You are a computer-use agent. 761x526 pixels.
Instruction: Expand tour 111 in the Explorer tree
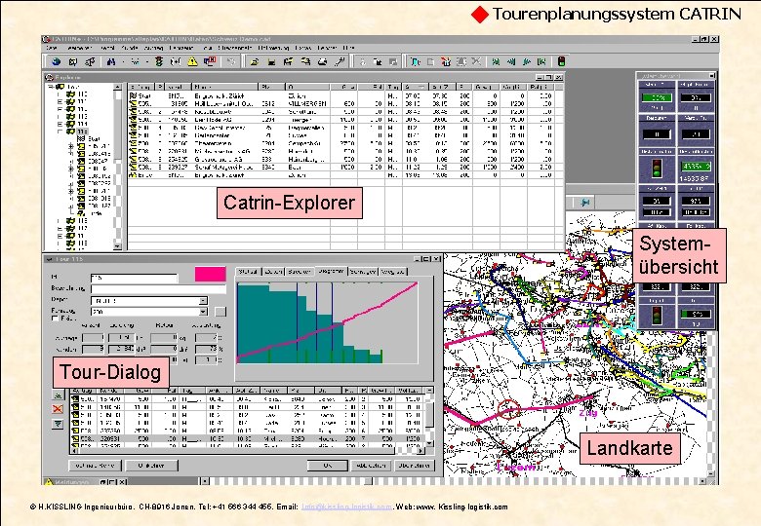pos(60,101)
